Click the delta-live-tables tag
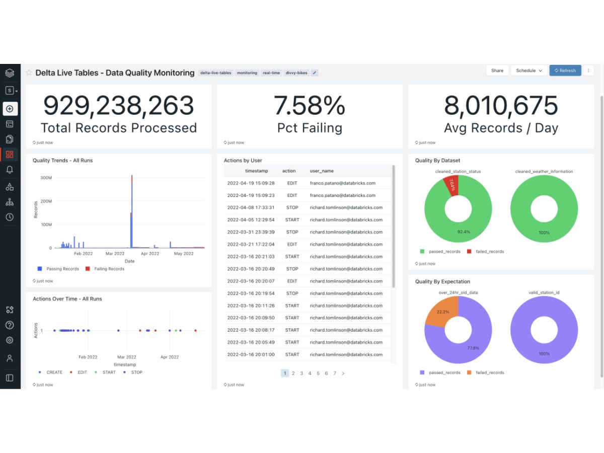Image resolution: width=604 pixels, height=453 pixels. (x=216, y=72)
